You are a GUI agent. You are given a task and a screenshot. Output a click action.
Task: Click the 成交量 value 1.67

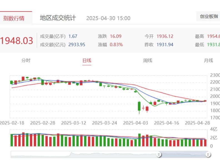point(73,36)
